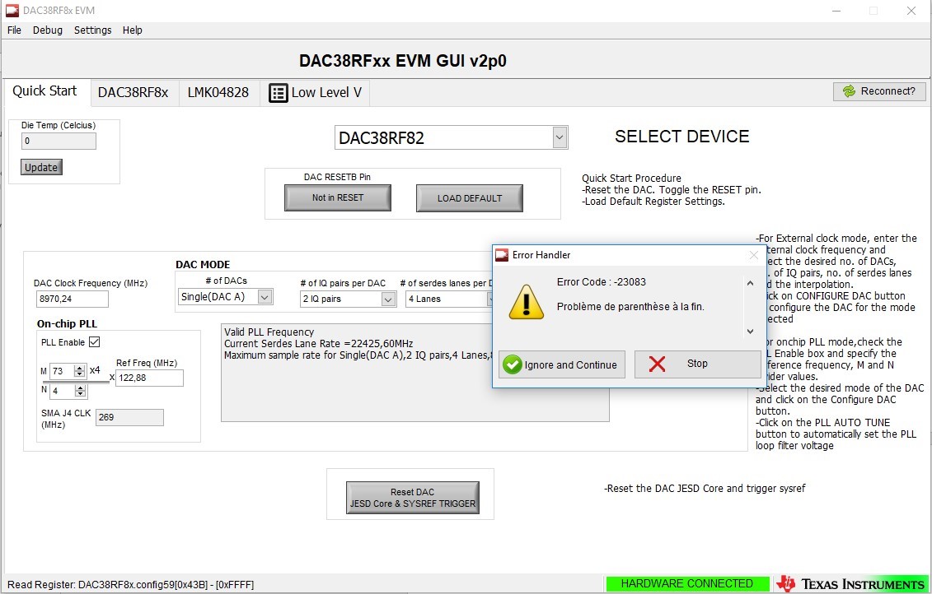The width and height of the screenshot is (932, 594).
Task: Click the Read Register status bar text
Action: pos(131,584)
